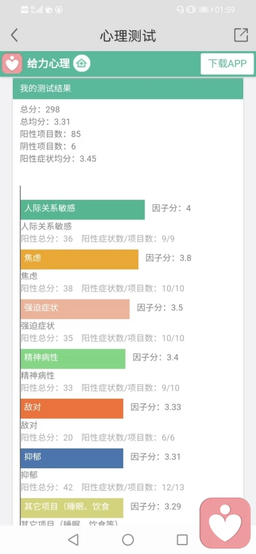256x554 pixels.
Task: Tap the pink 强迫症状 bar
Action: [x=75, y=309]
